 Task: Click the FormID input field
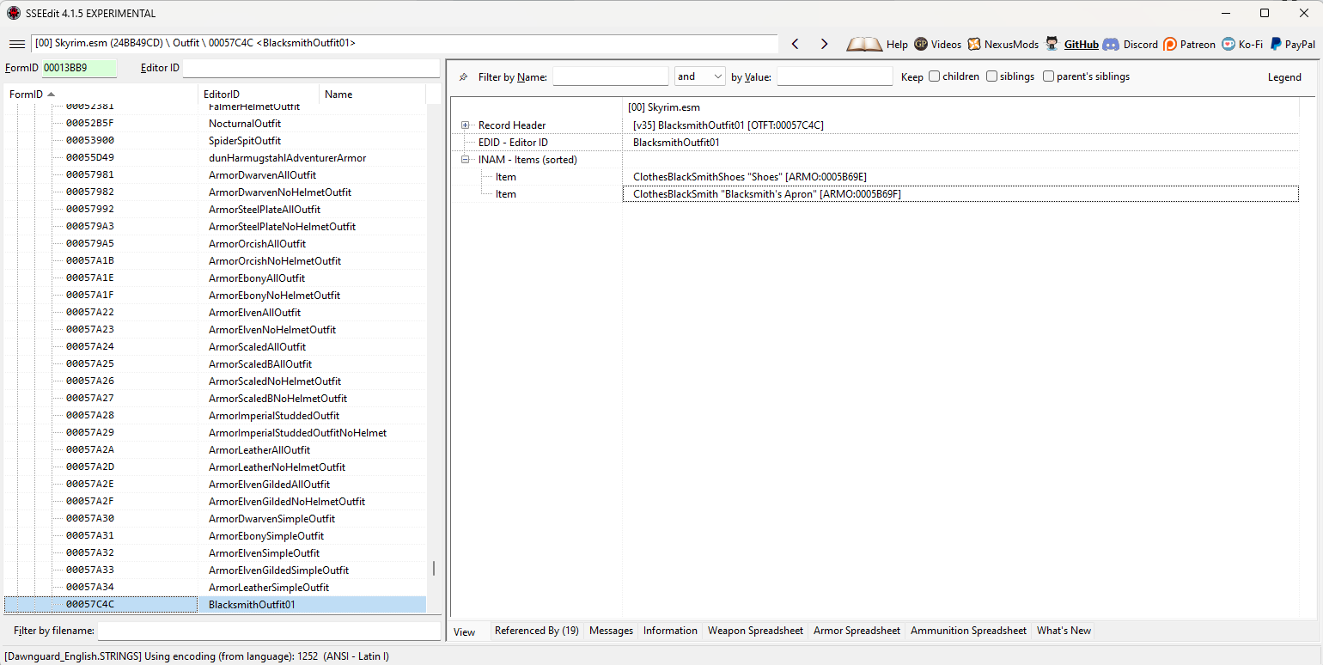click(79, 68)
